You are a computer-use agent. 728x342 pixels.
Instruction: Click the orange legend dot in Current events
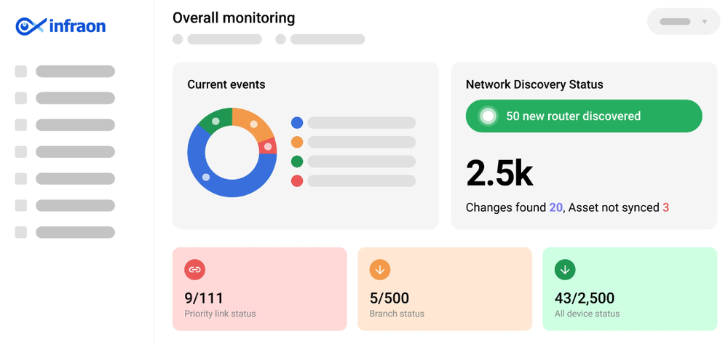click(297, 142)
